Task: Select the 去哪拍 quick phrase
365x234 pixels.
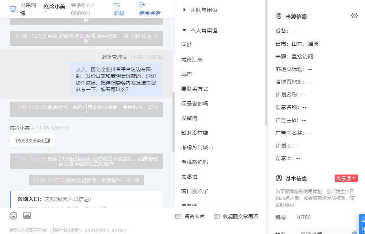Action: click(x=189, y=177)
